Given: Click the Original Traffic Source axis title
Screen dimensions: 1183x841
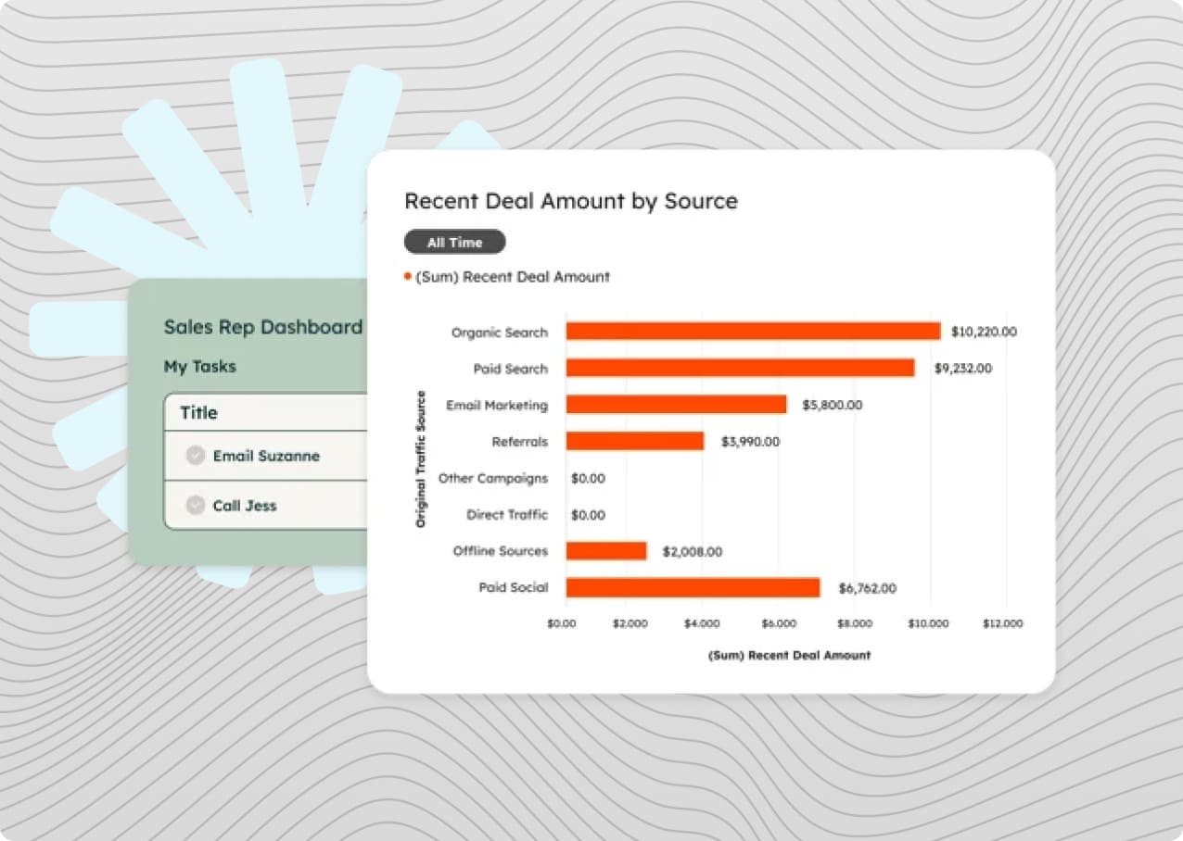Looking at the screenshot, I should (x=421, y=459).
